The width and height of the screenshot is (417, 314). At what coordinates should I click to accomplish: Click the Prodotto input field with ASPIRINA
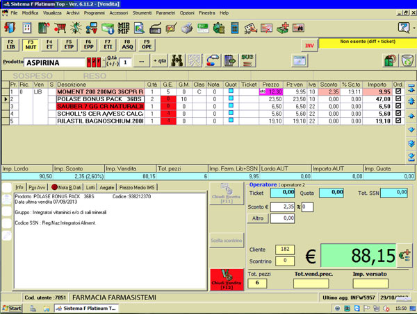point(54,62)
